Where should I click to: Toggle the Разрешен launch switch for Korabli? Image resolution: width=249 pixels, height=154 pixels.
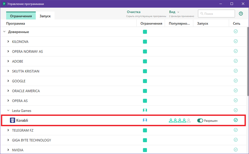(200, 120)
